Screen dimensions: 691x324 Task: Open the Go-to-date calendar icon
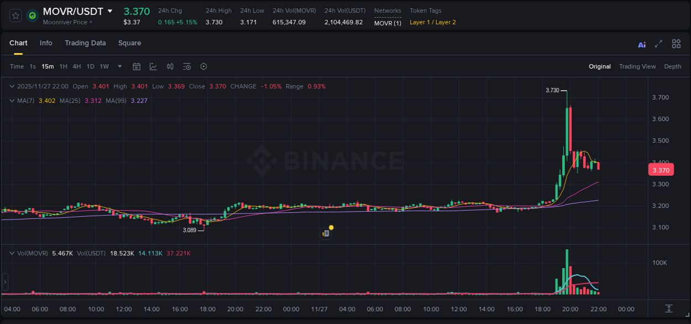click(137, 66)
